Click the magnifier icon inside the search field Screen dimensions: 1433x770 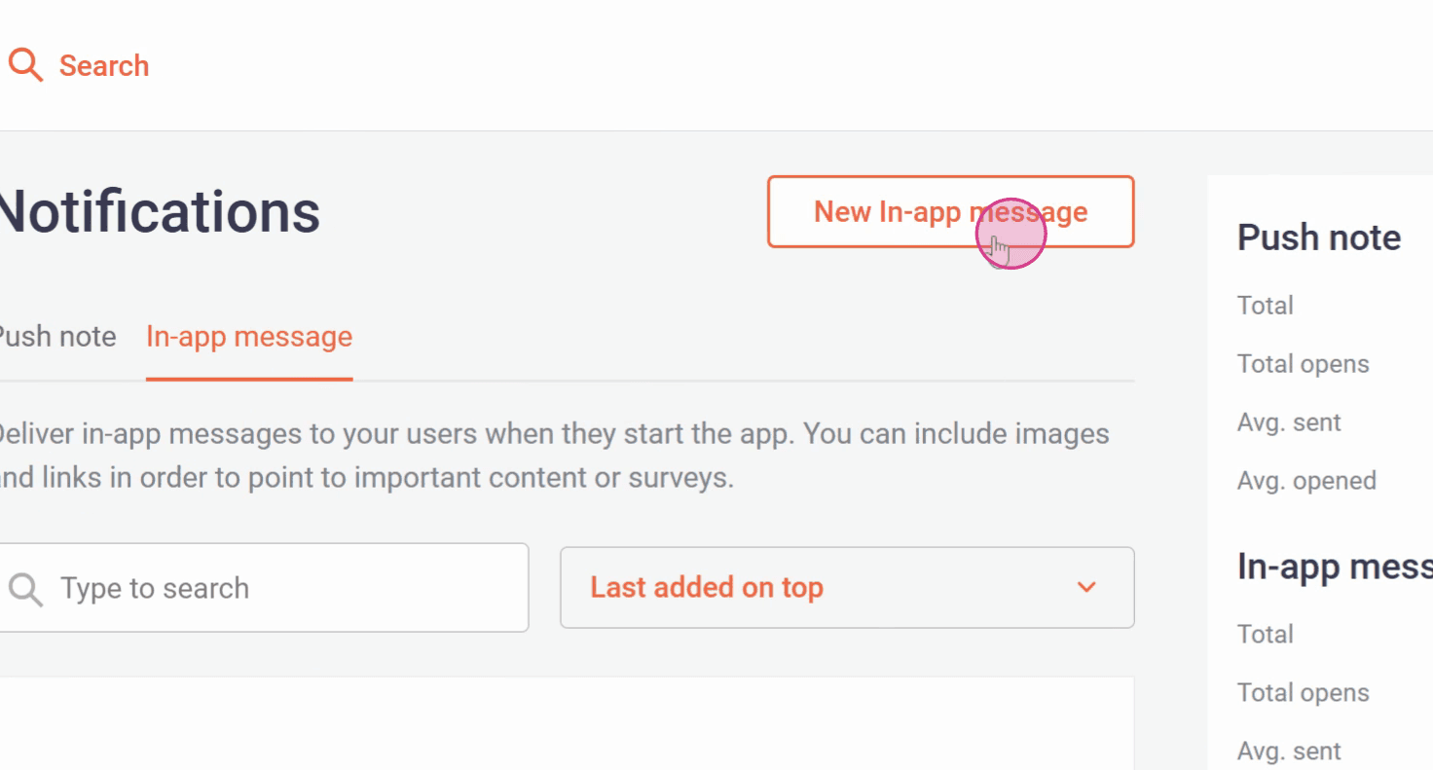coord(25,589)
